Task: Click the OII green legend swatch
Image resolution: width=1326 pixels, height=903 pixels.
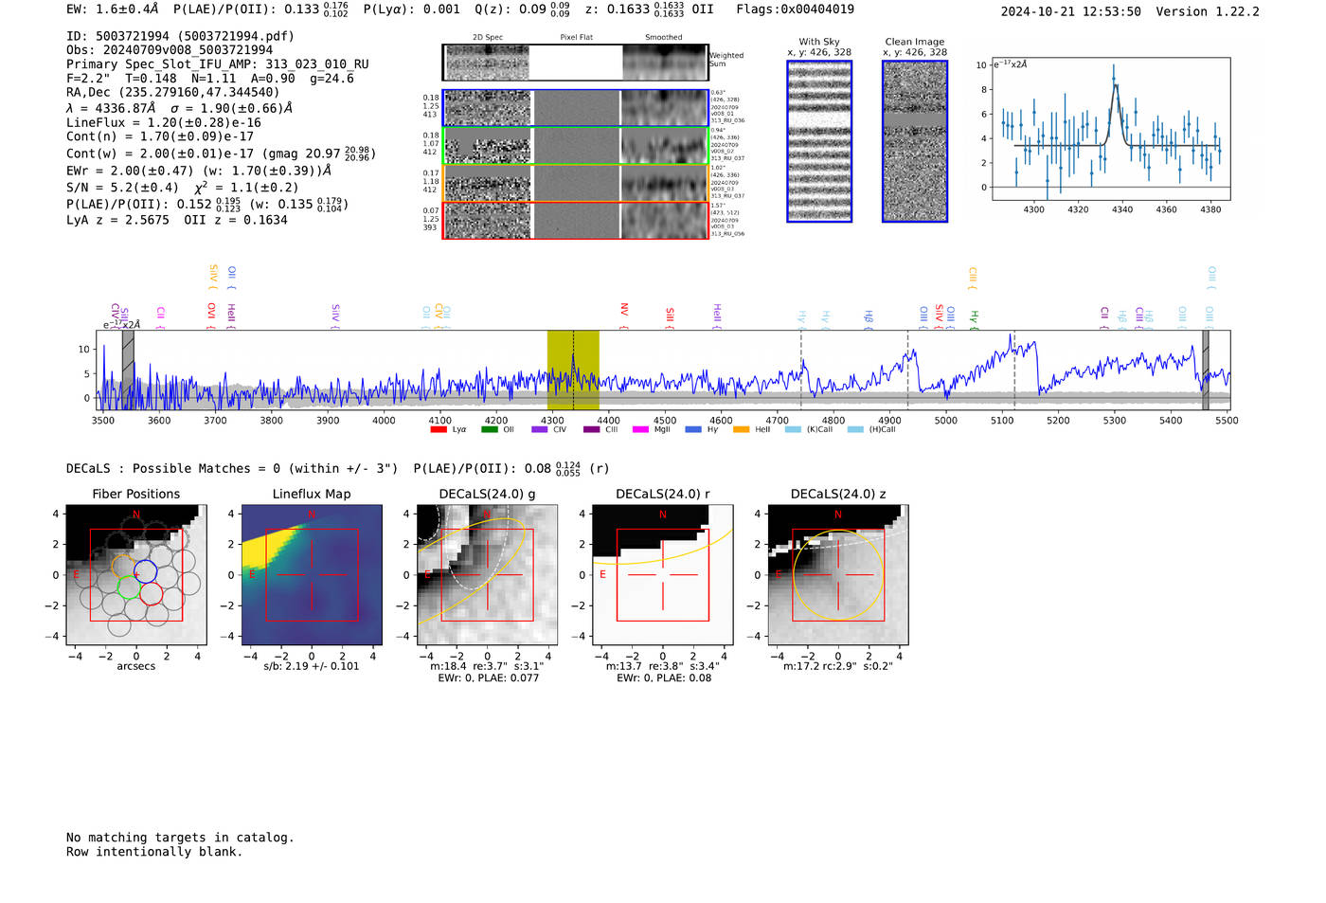Action: pos(489,430)
